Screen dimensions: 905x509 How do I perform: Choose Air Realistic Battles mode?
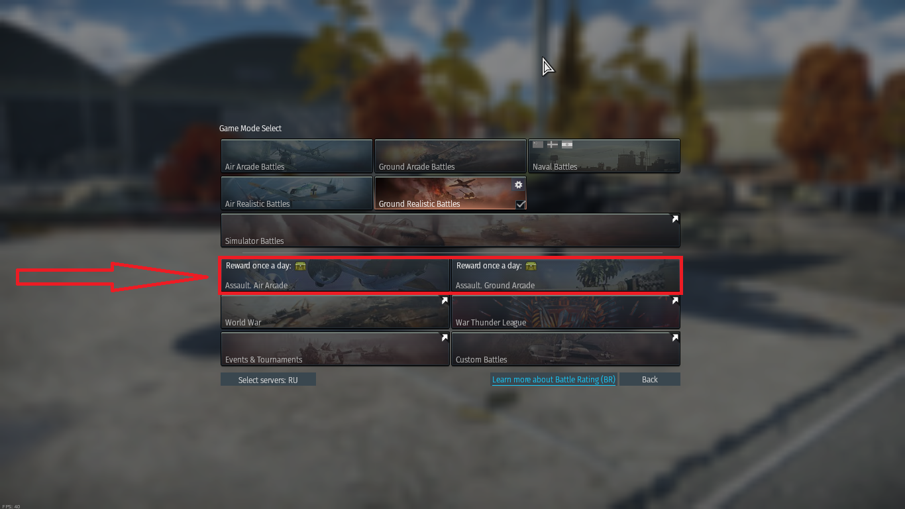pyautogui.click(x=297, y=193)
